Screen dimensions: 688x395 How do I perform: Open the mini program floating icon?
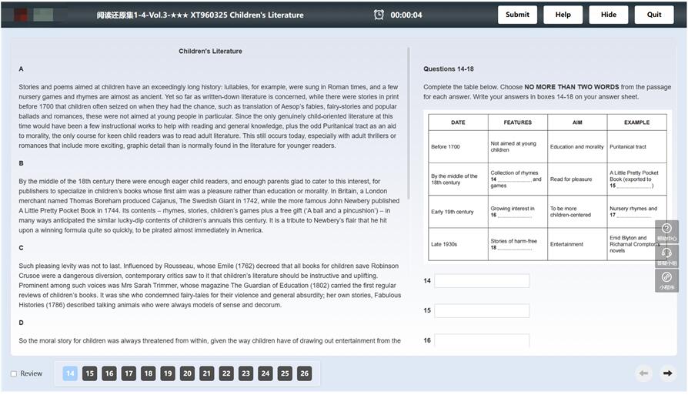tap(666, 280)
